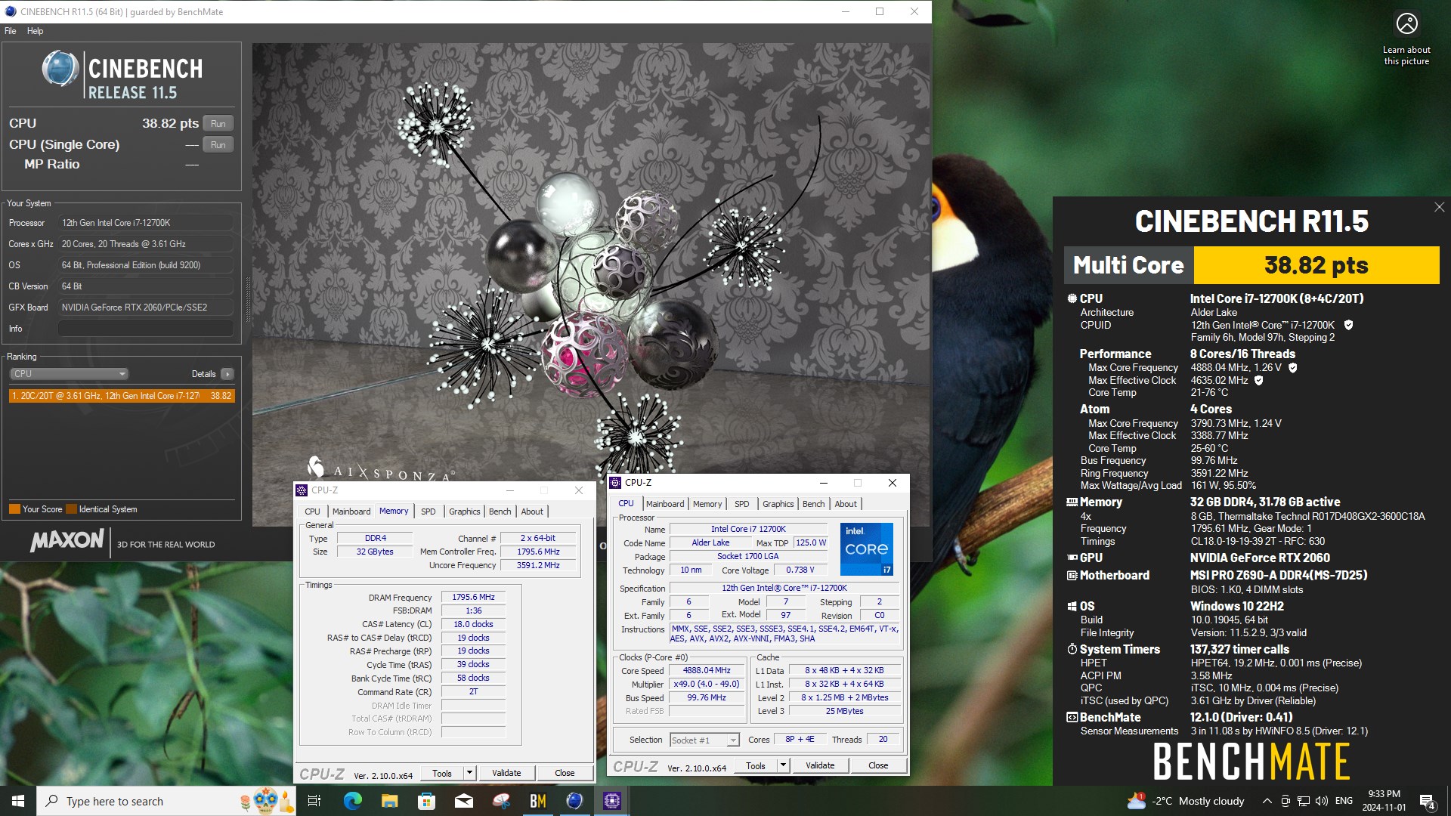The height and width of the screenshot is (816, 1451).
Task: Click the OS Windows icon in BenchMate panel
Action: [1072, 607]
